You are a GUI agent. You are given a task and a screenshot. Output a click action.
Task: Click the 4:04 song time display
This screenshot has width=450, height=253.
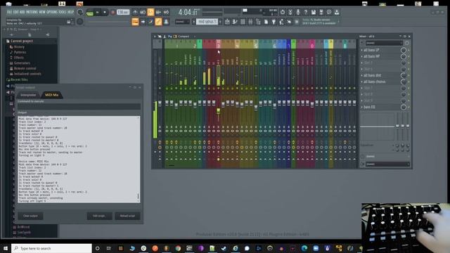[188, 13]
